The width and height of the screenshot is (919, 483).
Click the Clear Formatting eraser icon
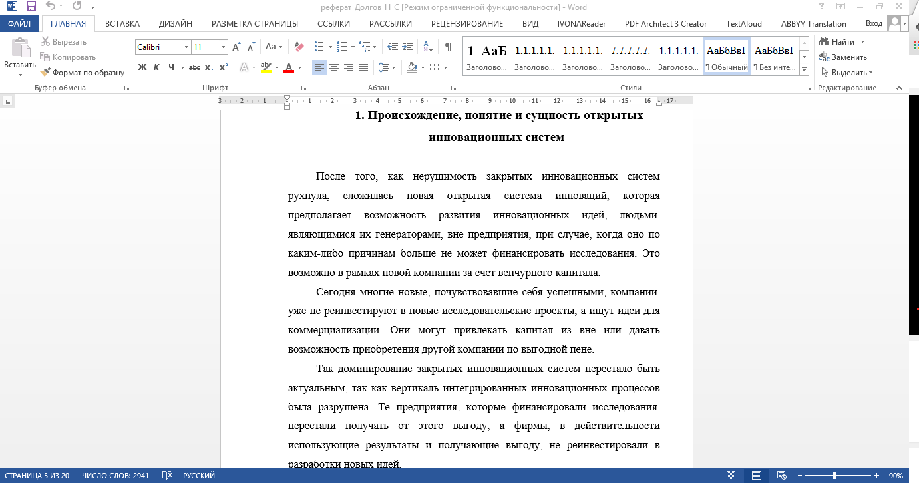[x=299, y=47]
